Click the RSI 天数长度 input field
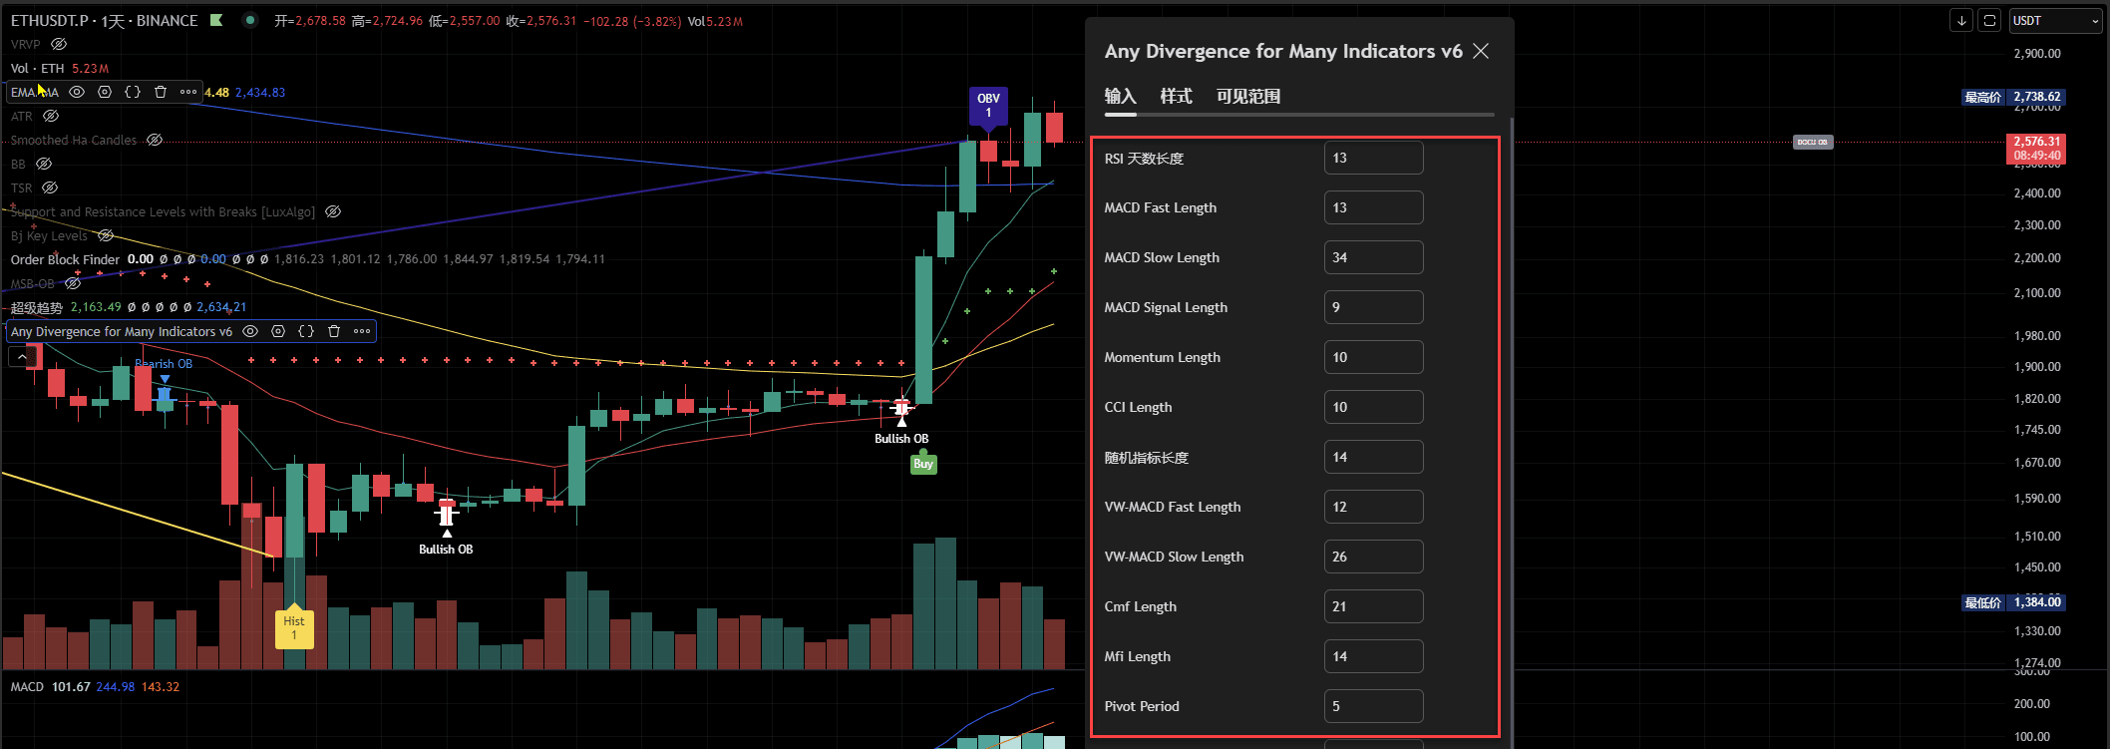This screenshot has height=749, width=2110. click(x=1373, y=158)
